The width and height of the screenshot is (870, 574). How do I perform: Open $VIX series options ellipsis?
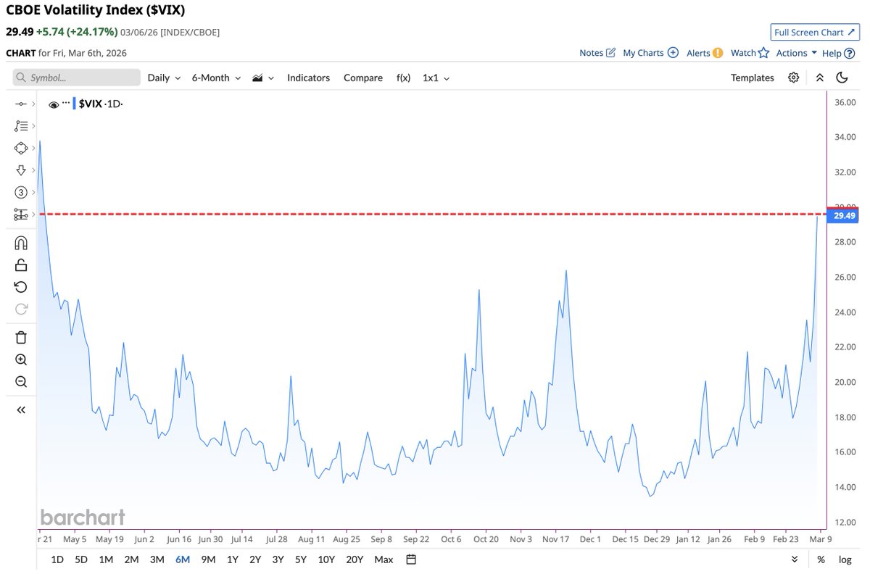pyautogui.click(x=66, y=103)
